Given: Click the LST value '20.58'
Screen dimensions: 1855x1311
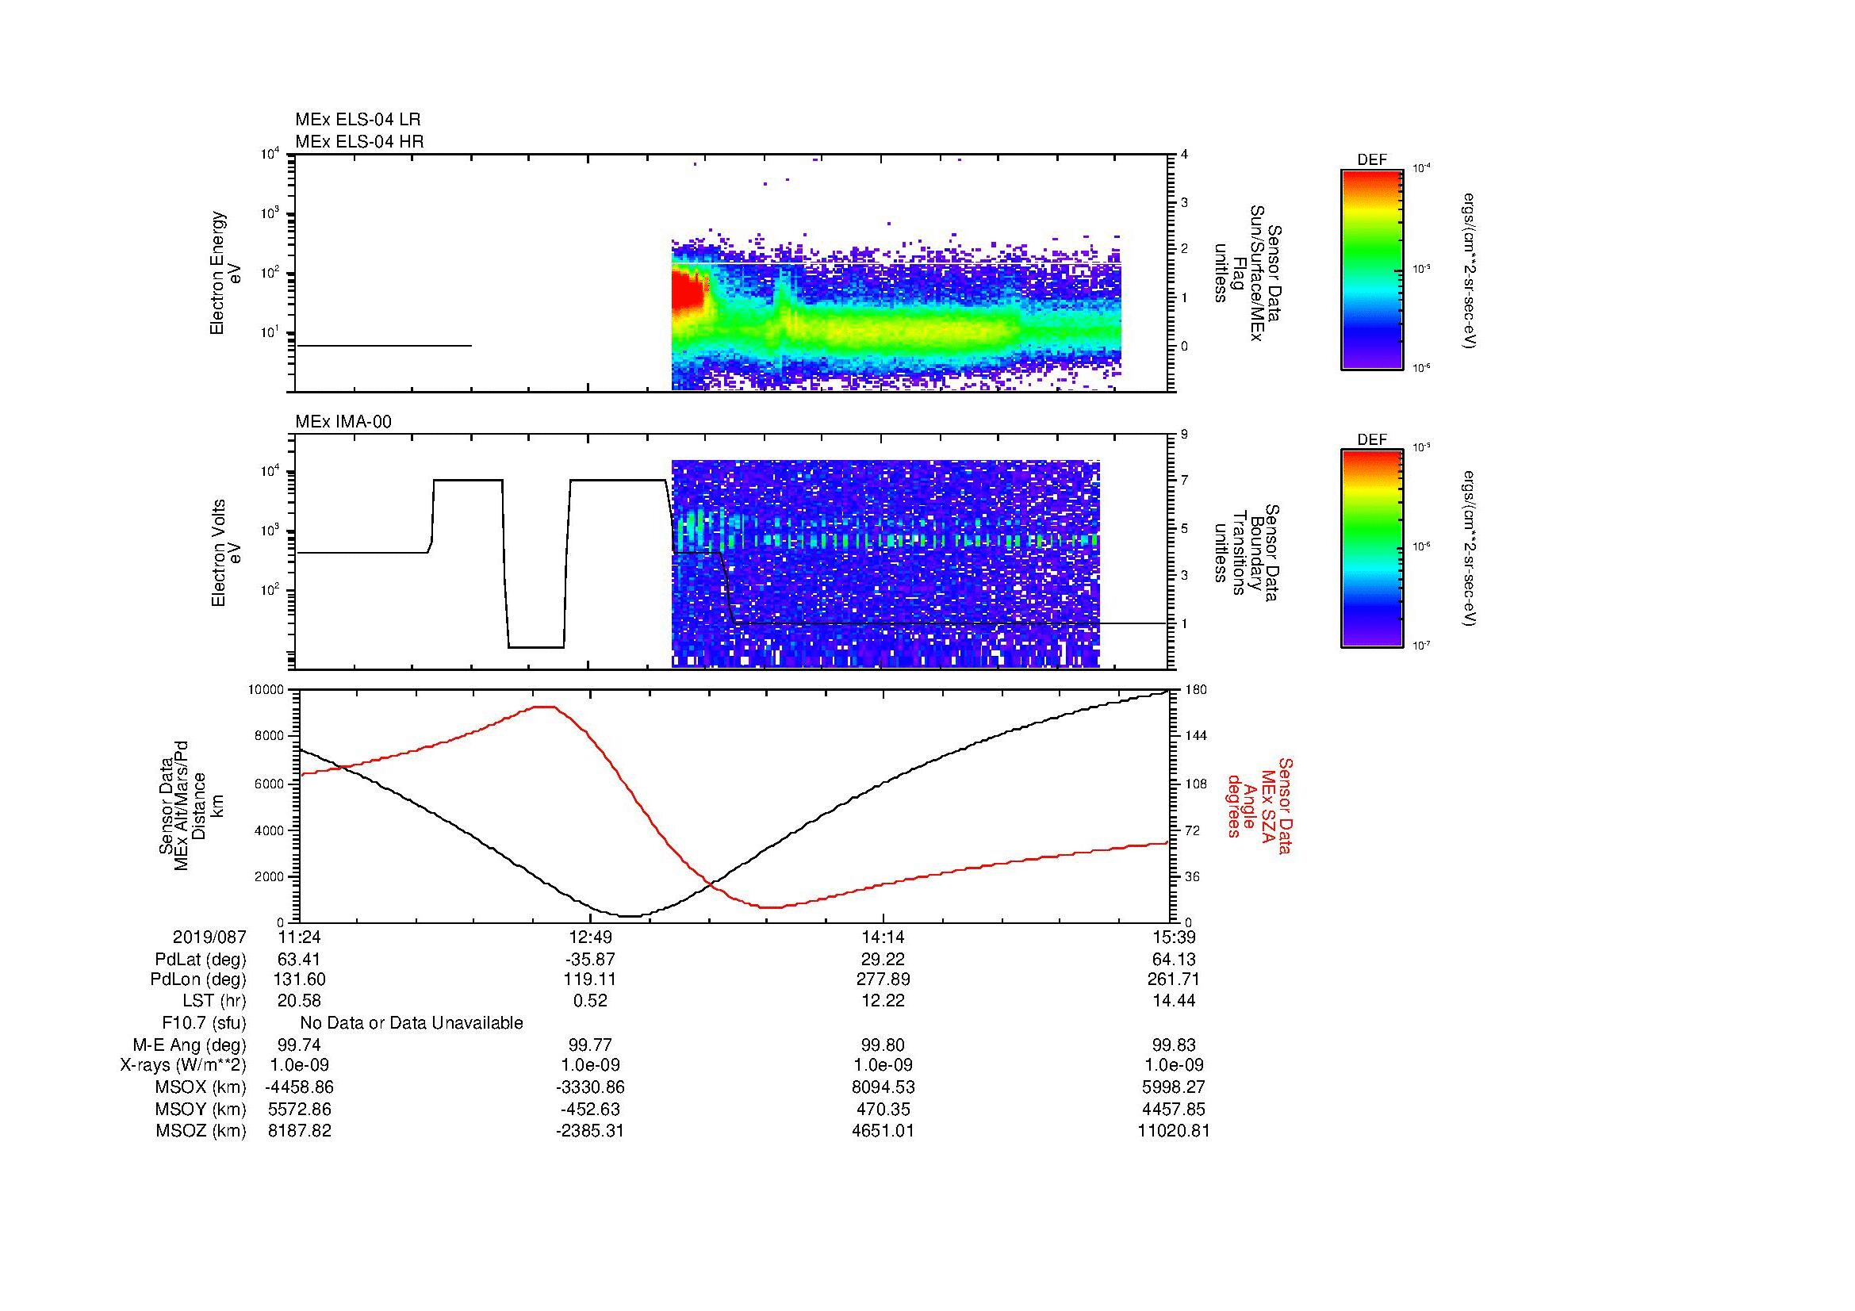Looking at the screenshot, I should [300, 1001].
